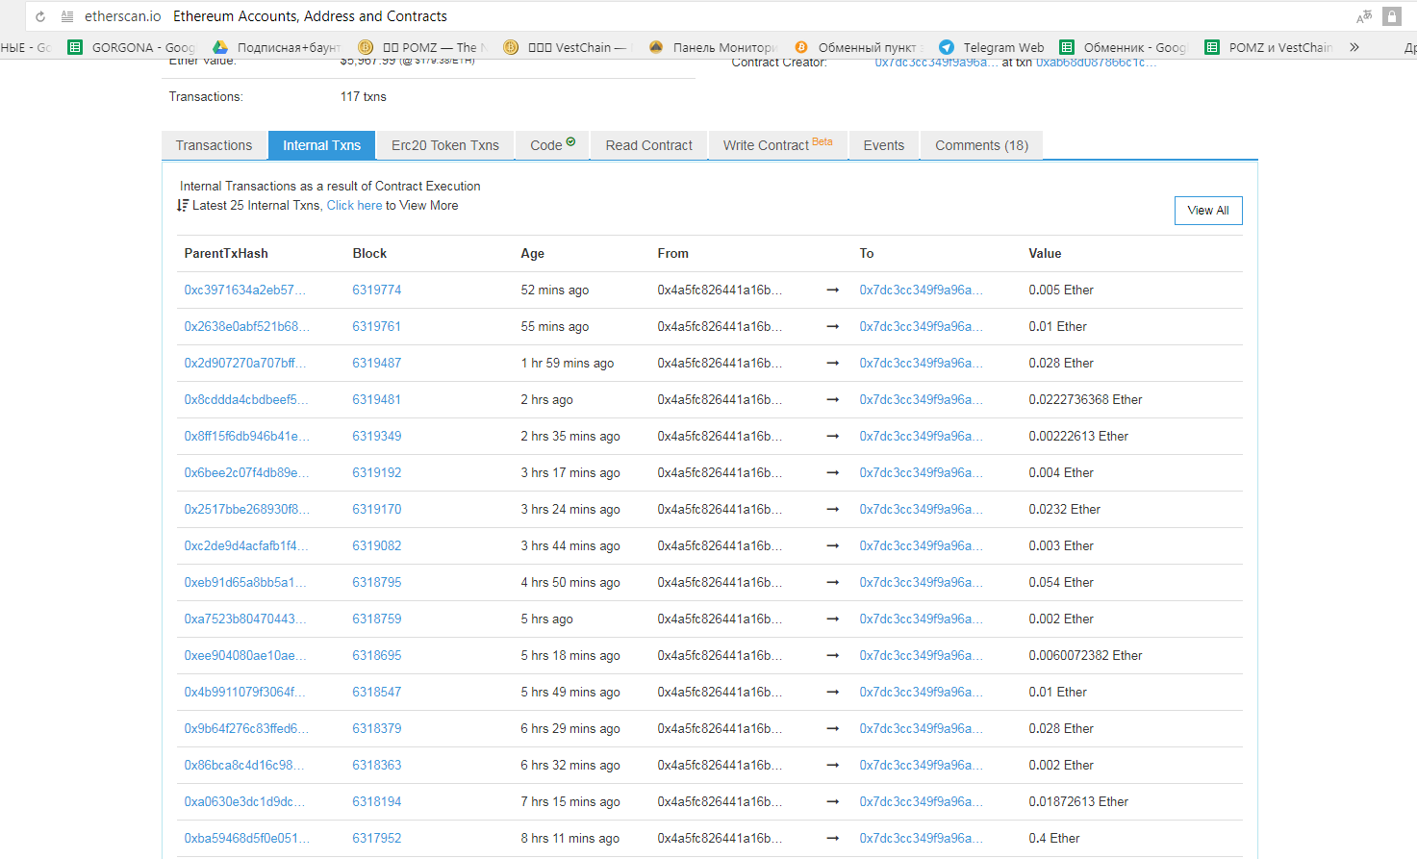This screenshot has width=1417, height=859.
Task: Open the Панель Монитори bookmark
Action: tap(713, 47)
